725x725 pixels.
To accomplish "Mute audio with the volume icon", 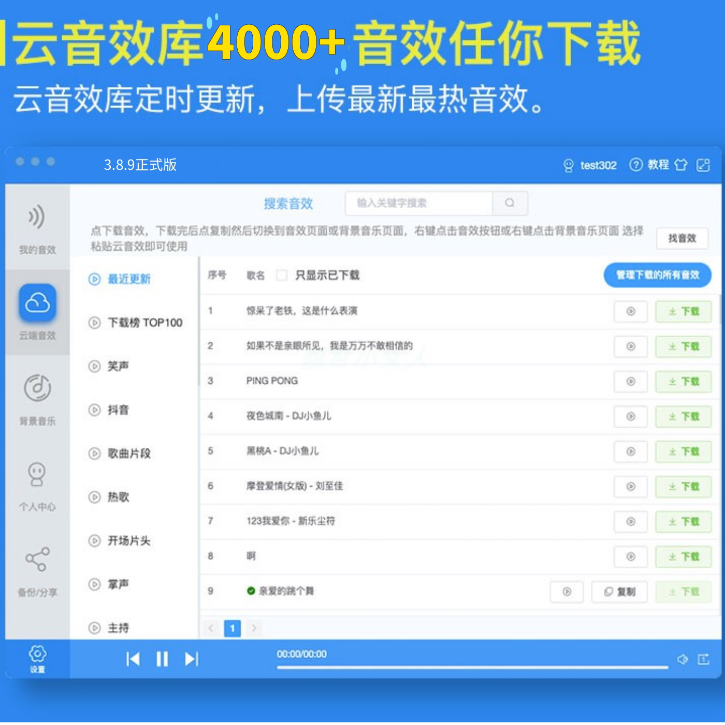I will (683, 659).
